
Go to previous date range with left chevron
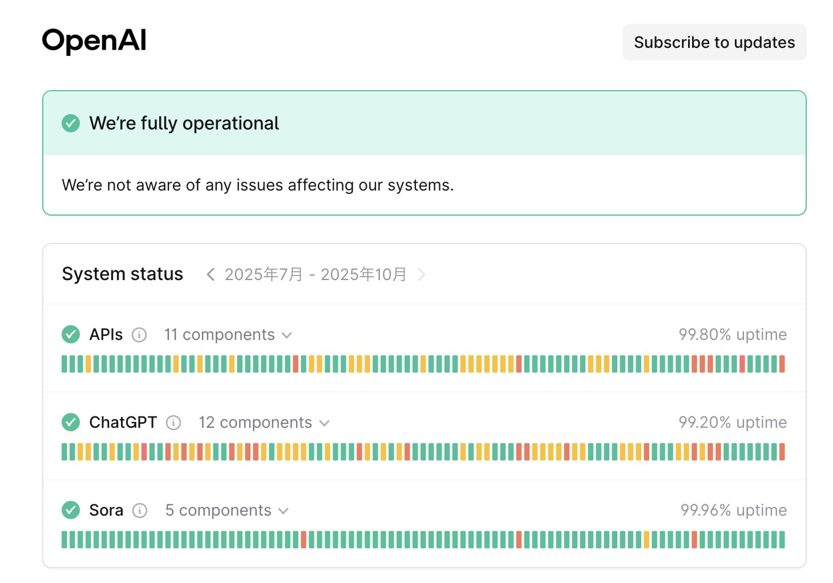point(211,274)
